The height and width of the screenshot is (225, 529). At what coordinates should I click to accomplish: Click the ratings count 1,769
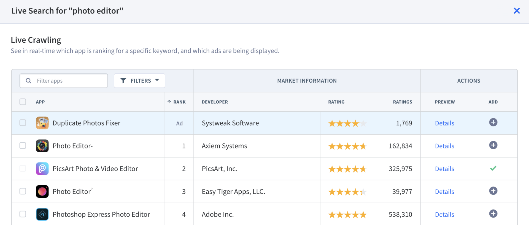pyautogui.click(x=404, y=123)
